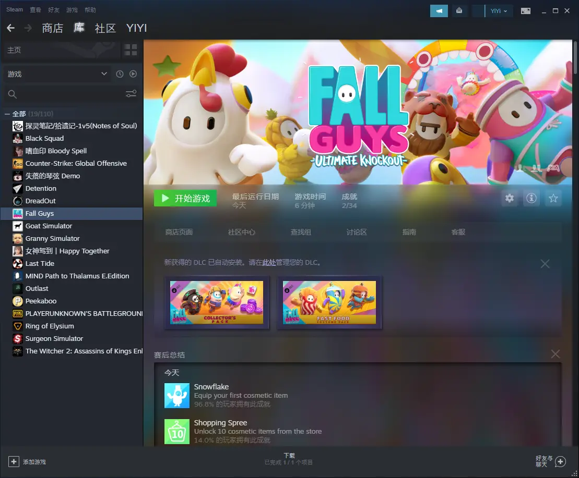Start Fall Guys with 开始游戏 button

coord(185,198)
